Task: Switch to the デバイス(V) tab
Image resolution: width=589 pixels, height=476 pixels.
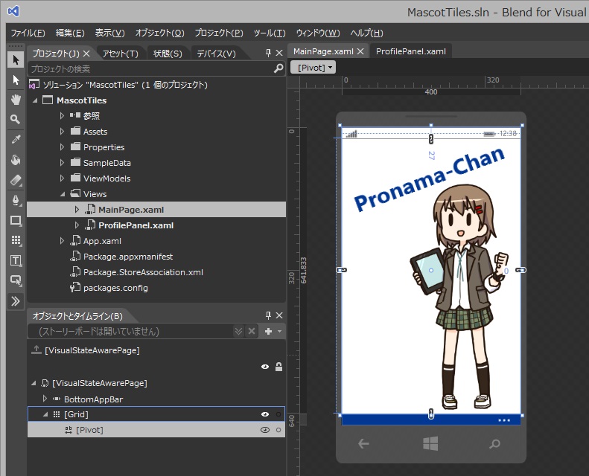Action: click(x=217, y=54)
